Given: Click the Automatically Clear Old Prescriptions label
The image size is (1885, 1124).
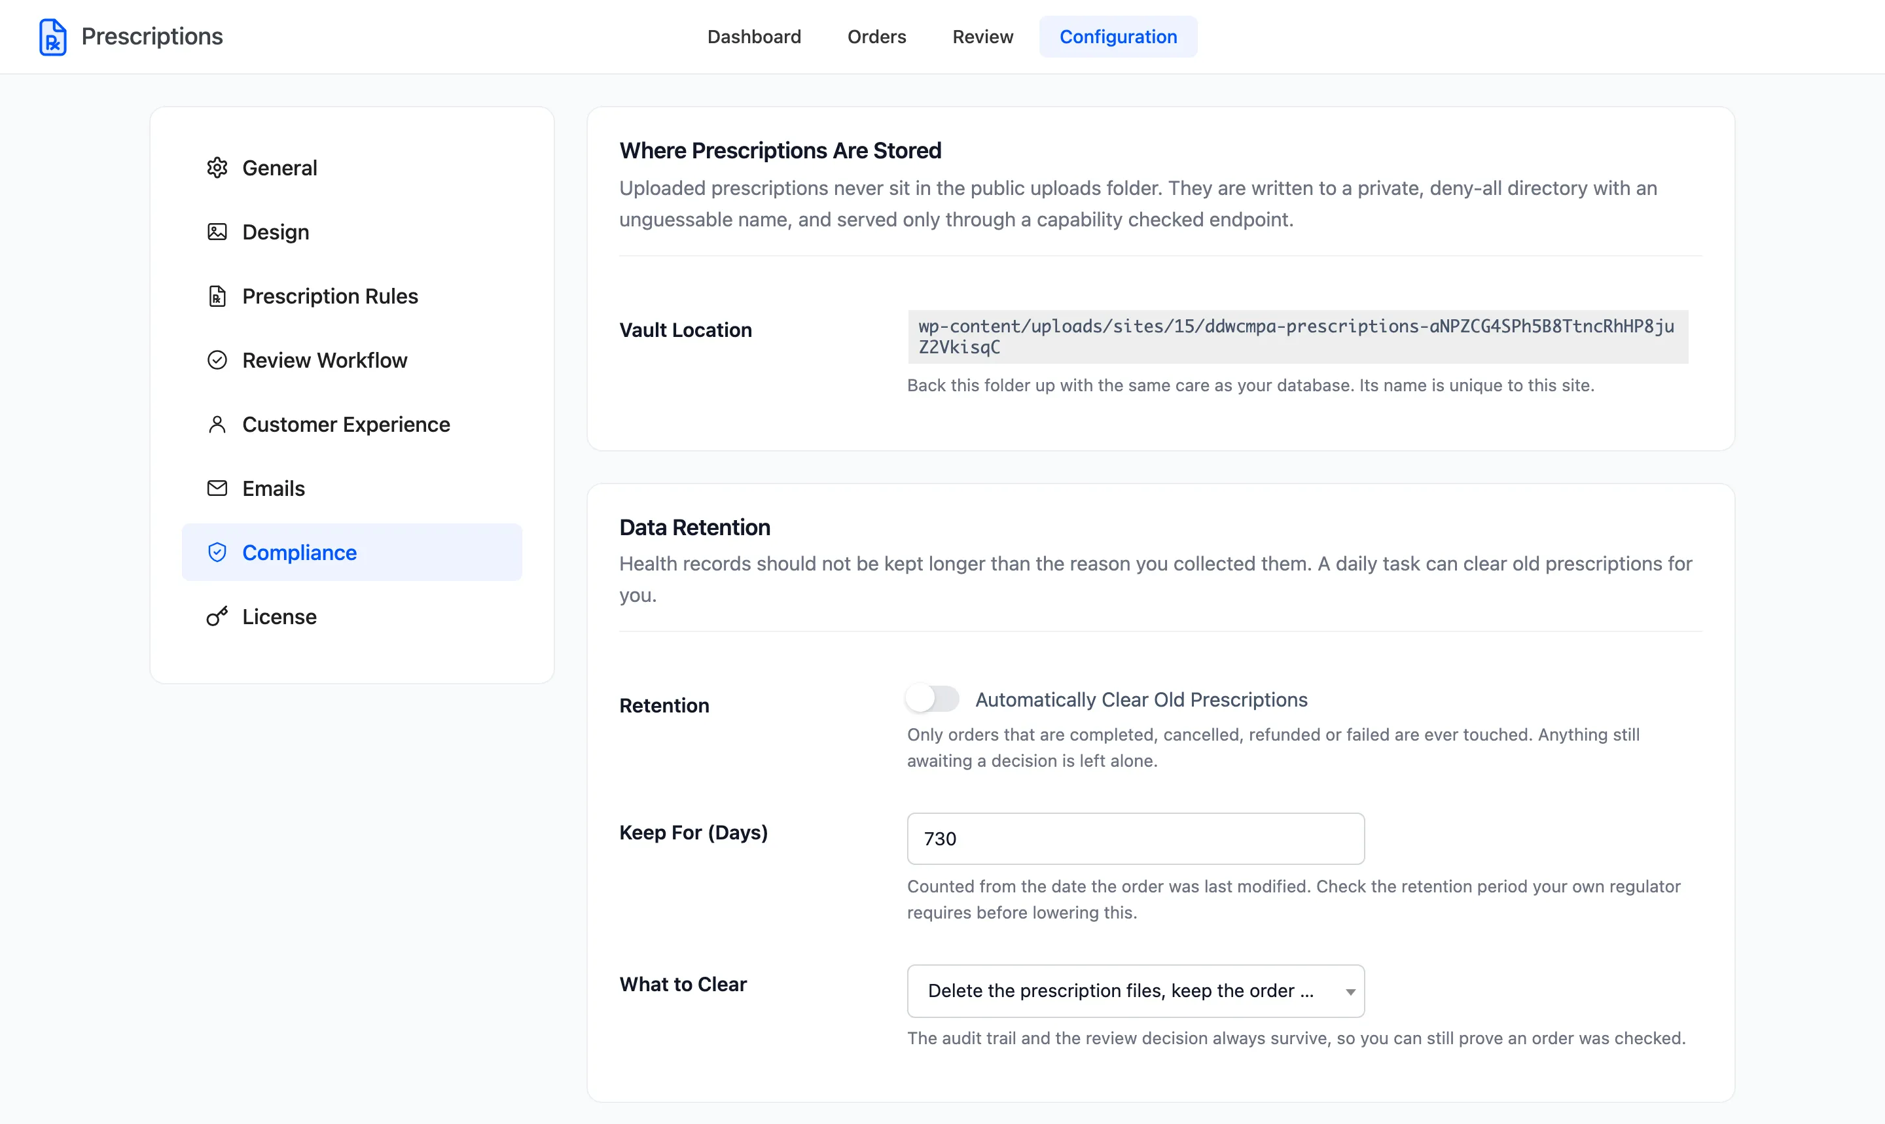Looking at the screenshot, I should tap(1141, 699).
